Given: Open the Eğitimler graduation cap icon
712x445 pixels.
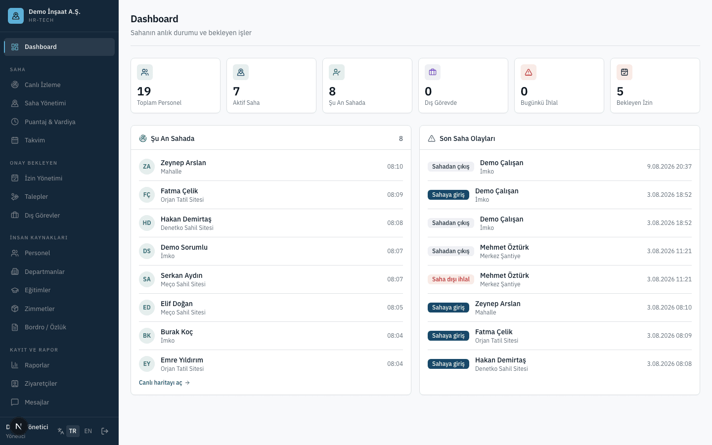Looking at the screenshot, I should coord(15,290).
